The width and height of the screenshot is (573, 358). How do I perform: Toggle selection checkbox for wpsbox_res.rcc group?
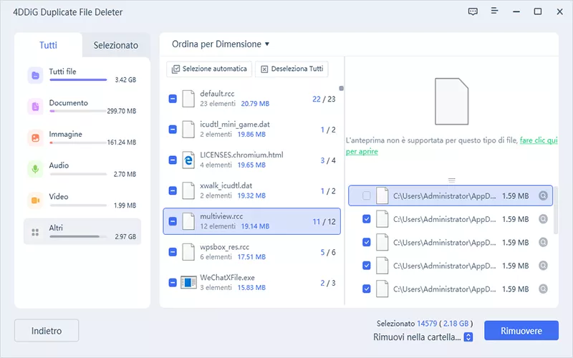pyautogui.click(x=173, y=252)
